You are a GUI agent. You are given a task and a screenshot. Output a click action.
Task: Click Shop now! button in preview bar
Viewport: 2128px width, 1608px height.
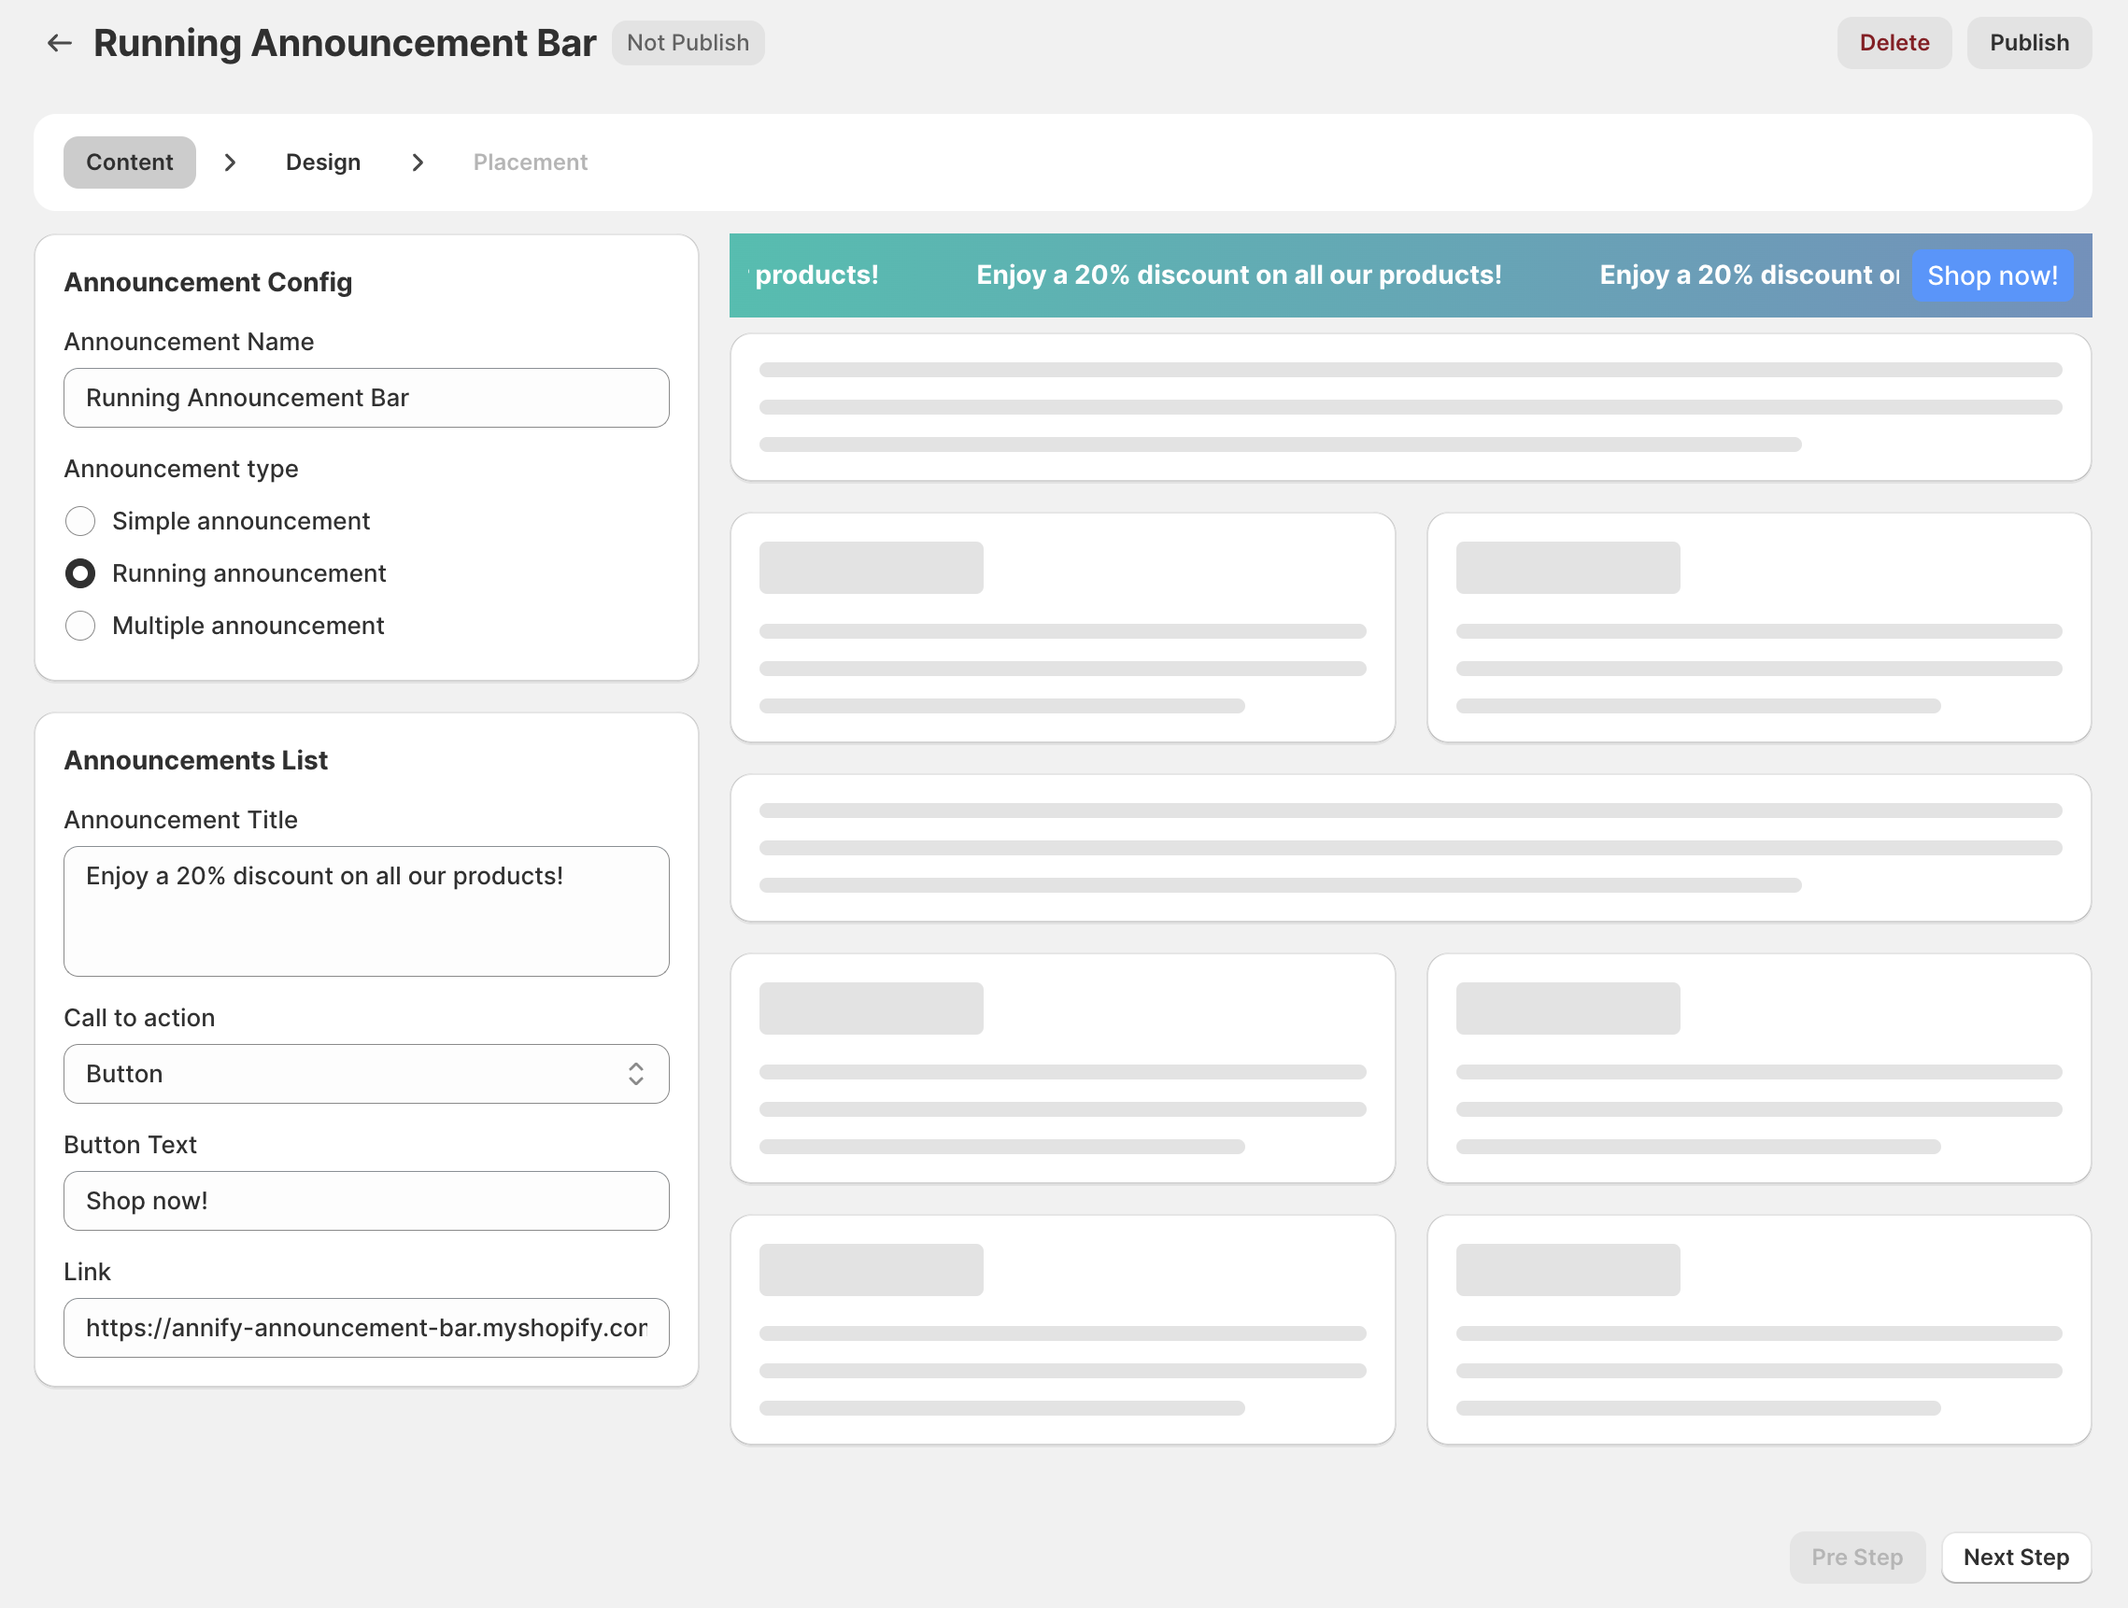[x=1993, y=276]
